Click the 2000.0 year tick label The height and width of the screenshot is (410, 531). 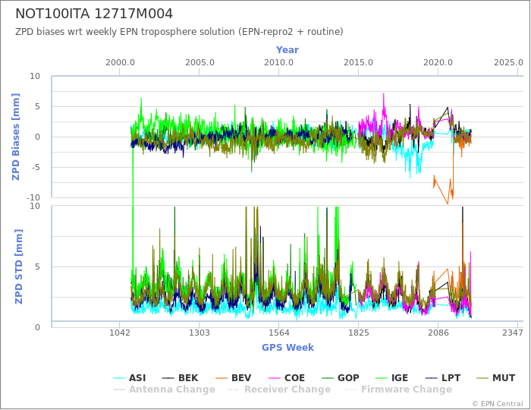click(x=120, y=63)
